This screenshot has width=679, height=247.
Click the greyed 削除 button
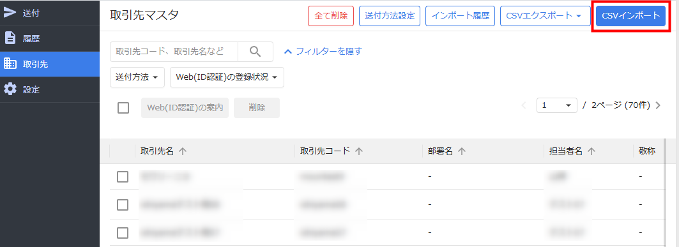coord(257,108)
